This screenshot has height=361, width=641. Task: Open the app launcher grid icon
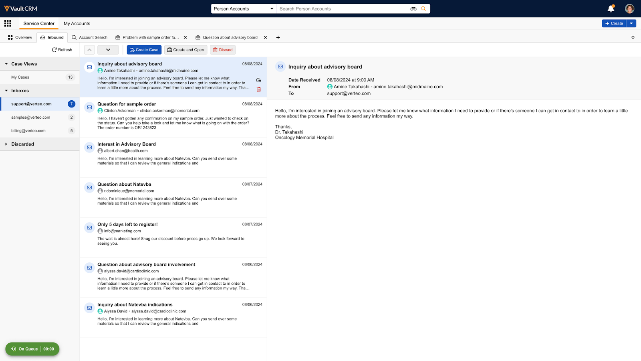point(8,23)
